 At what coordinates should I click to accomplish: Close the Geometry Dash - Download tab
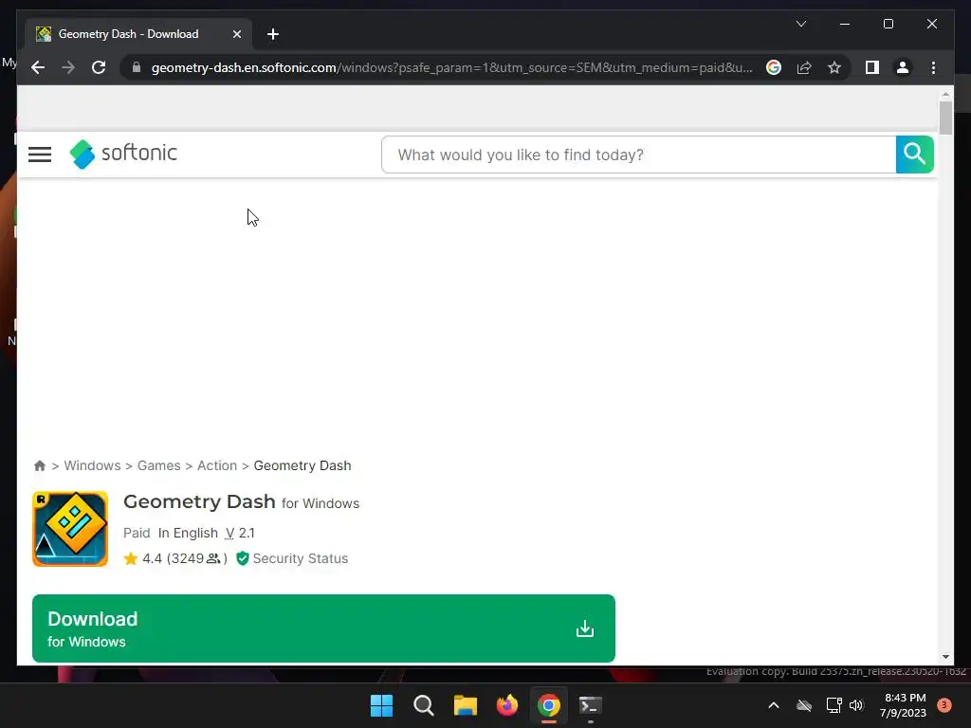tap(236, 34)
